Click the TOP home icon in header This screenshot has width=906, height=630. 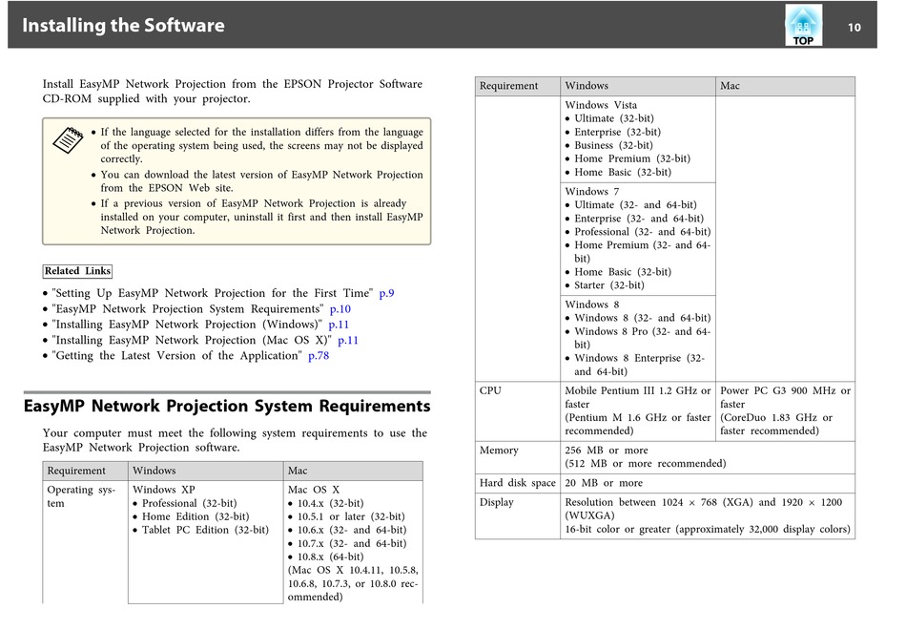[803, 26]
